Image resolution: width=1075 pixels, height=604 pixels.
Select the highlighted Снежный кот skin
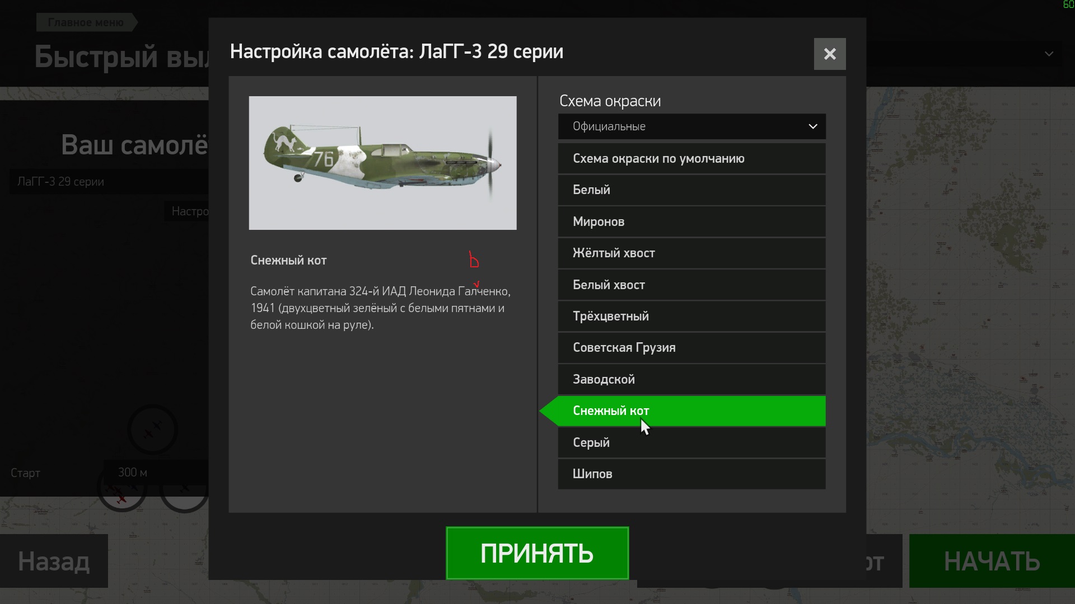pos(691,411)
